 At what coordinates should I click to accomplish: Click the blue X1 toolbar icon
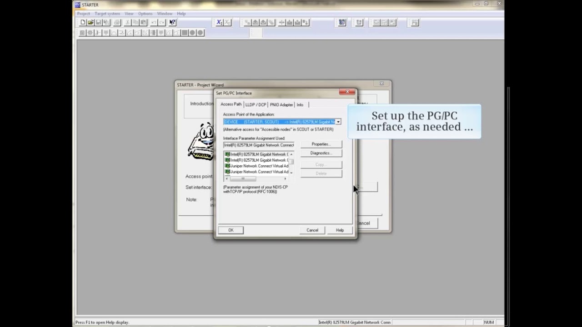point(219,22)
